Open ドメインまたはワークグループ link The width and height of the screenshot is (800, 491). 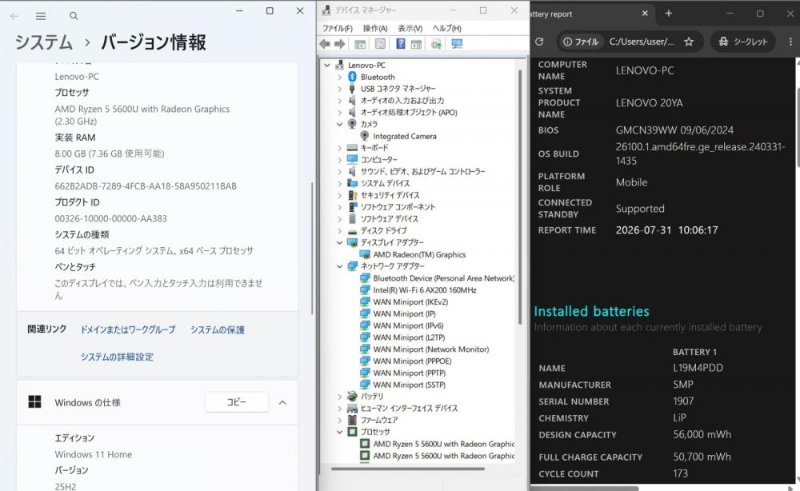128,330
